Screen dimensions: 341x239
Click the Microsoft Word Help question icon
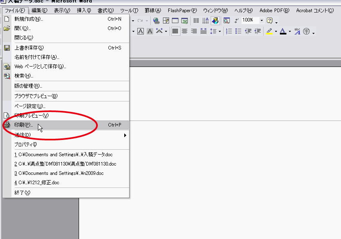coord(270,21)
